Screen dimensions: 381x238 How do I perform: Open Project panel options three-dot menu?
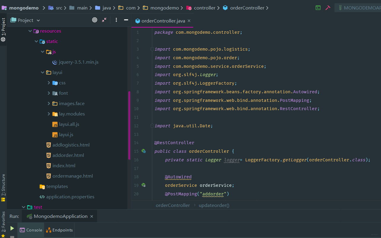coord(116,20)
